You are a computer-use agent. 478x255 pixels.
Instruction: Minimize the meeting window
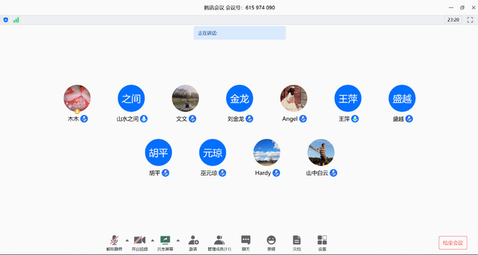(x=451, y=8)
